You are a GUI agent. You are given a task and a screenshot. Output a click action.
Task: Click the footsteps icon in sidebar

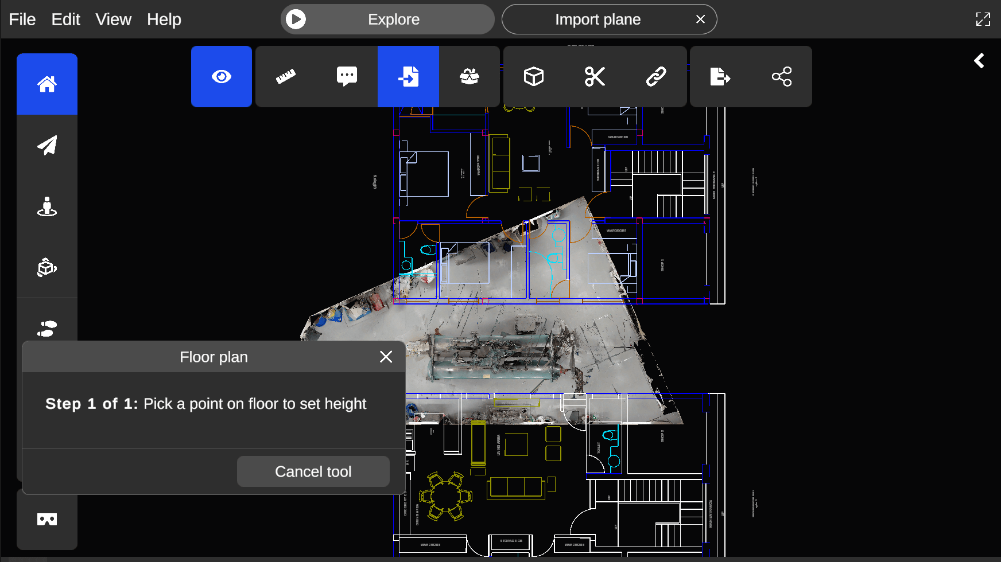(x=47, y=329)
